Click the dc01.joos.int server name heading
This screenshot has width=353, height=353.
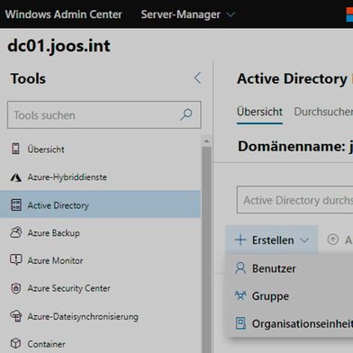pos(59,46)
